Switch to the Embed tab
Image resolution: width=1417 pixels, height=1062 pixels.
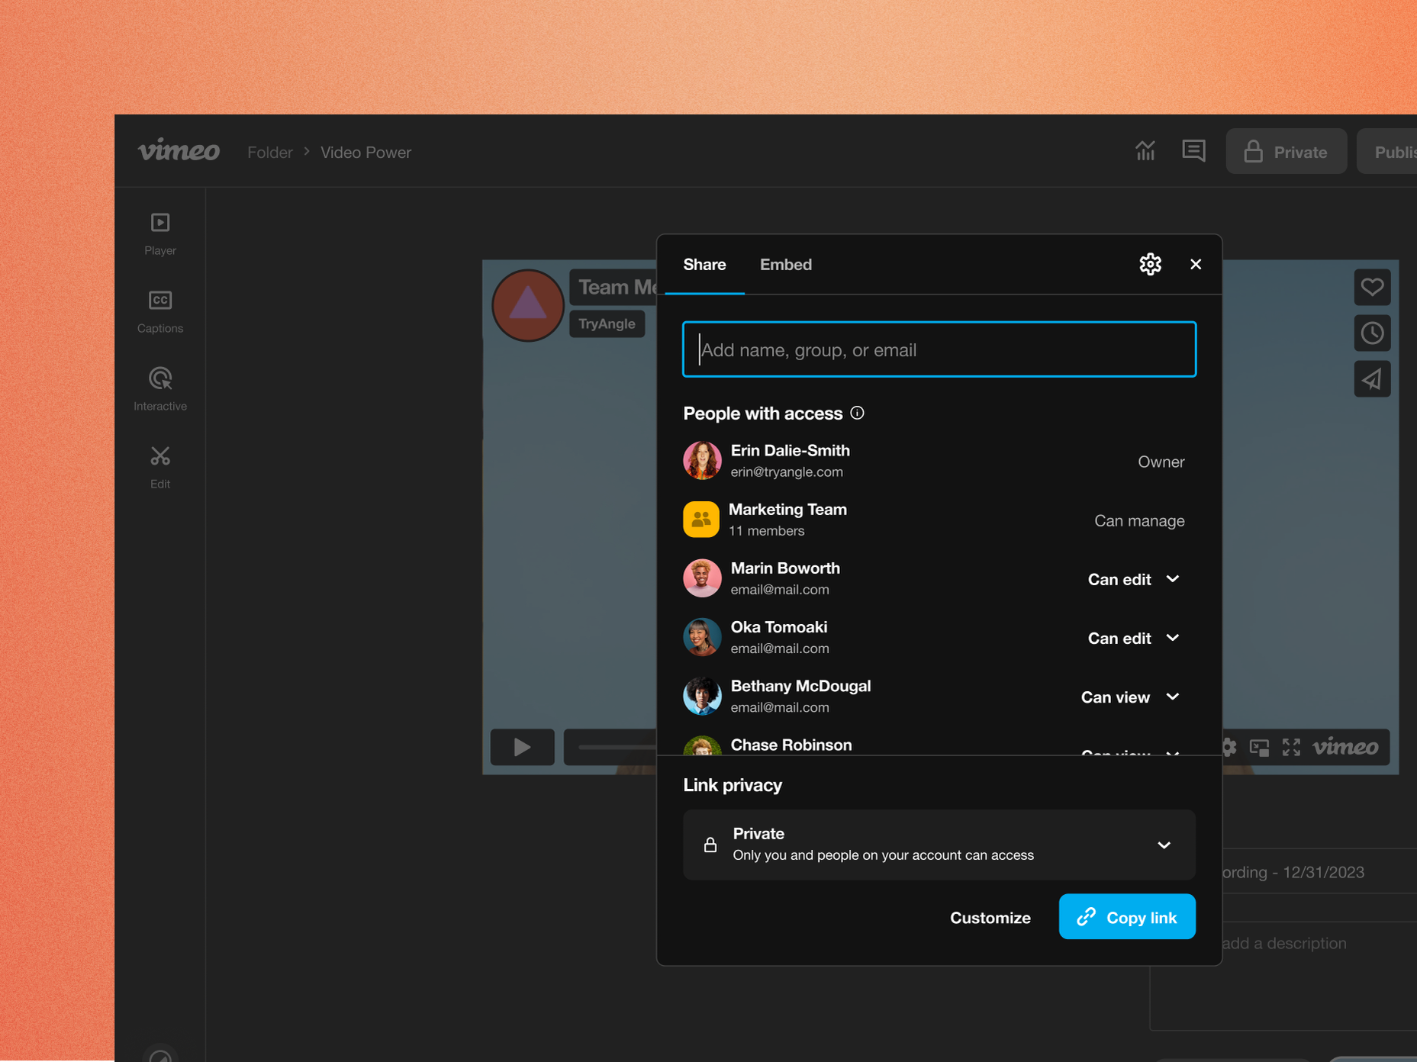785,264
